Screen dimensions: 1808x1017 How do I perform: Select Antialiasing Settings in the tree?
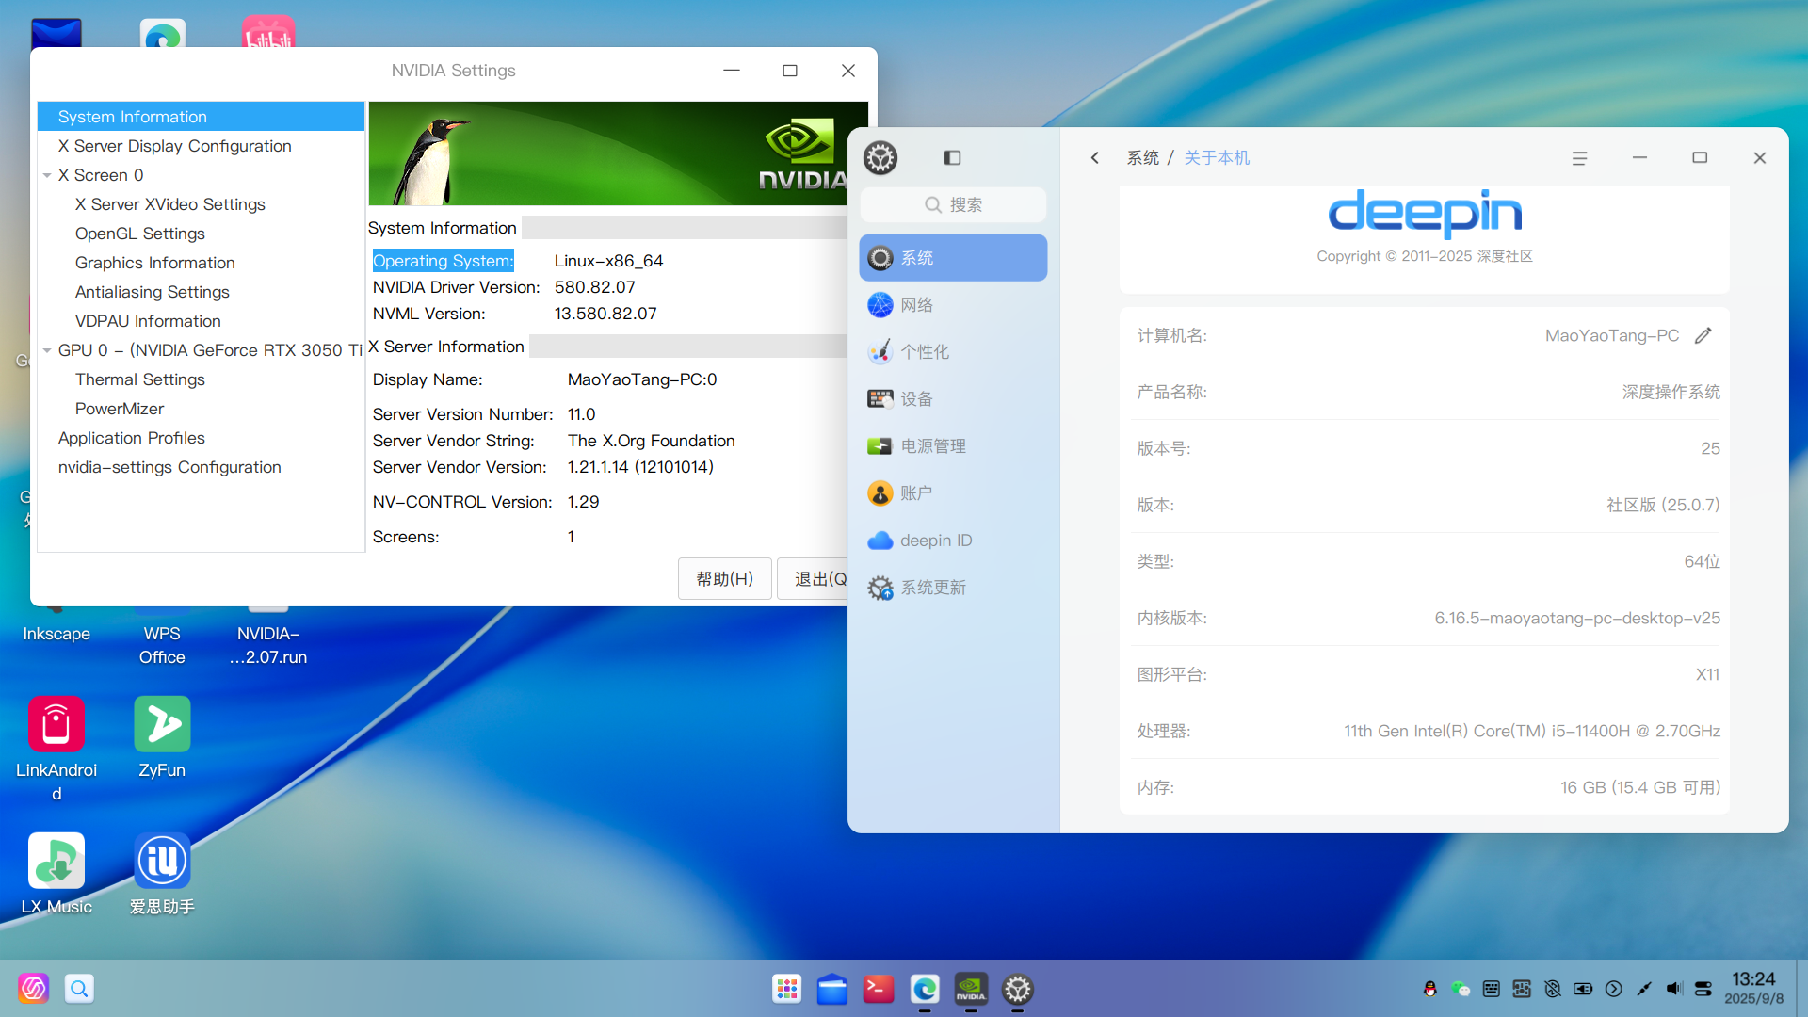tap(153, 292)
